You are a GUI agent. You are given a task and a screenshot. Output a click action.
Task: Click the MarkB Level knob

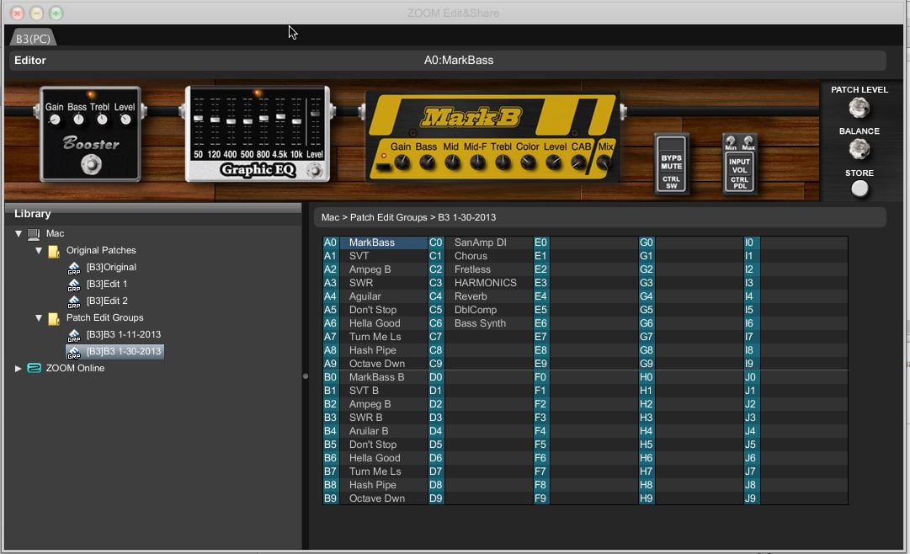coord(554,163)
